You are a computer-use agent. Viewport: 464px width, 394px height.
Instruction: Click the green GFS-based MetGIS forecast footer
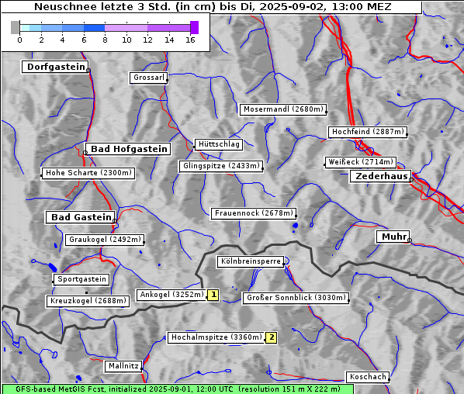[178, 389]
